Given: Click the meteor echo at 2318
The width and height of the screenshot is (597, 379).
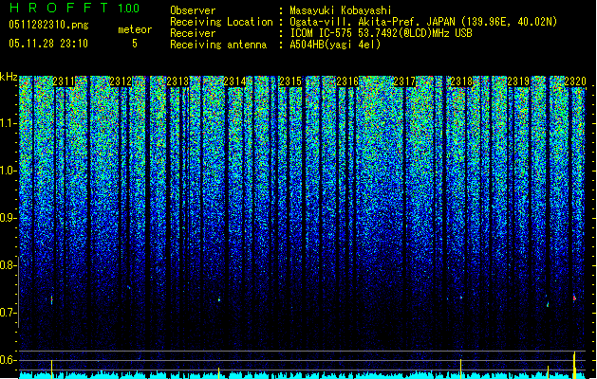Looking at the screenshot, I should tap(461, 298).
